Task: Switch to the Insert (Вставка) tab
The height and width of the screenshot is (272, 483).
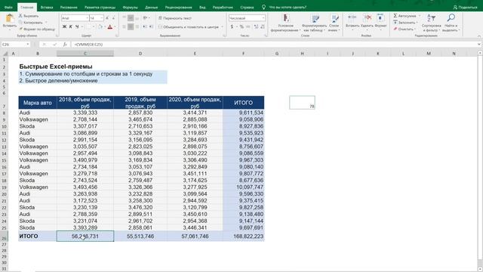Action: click(x=47, y=7)
